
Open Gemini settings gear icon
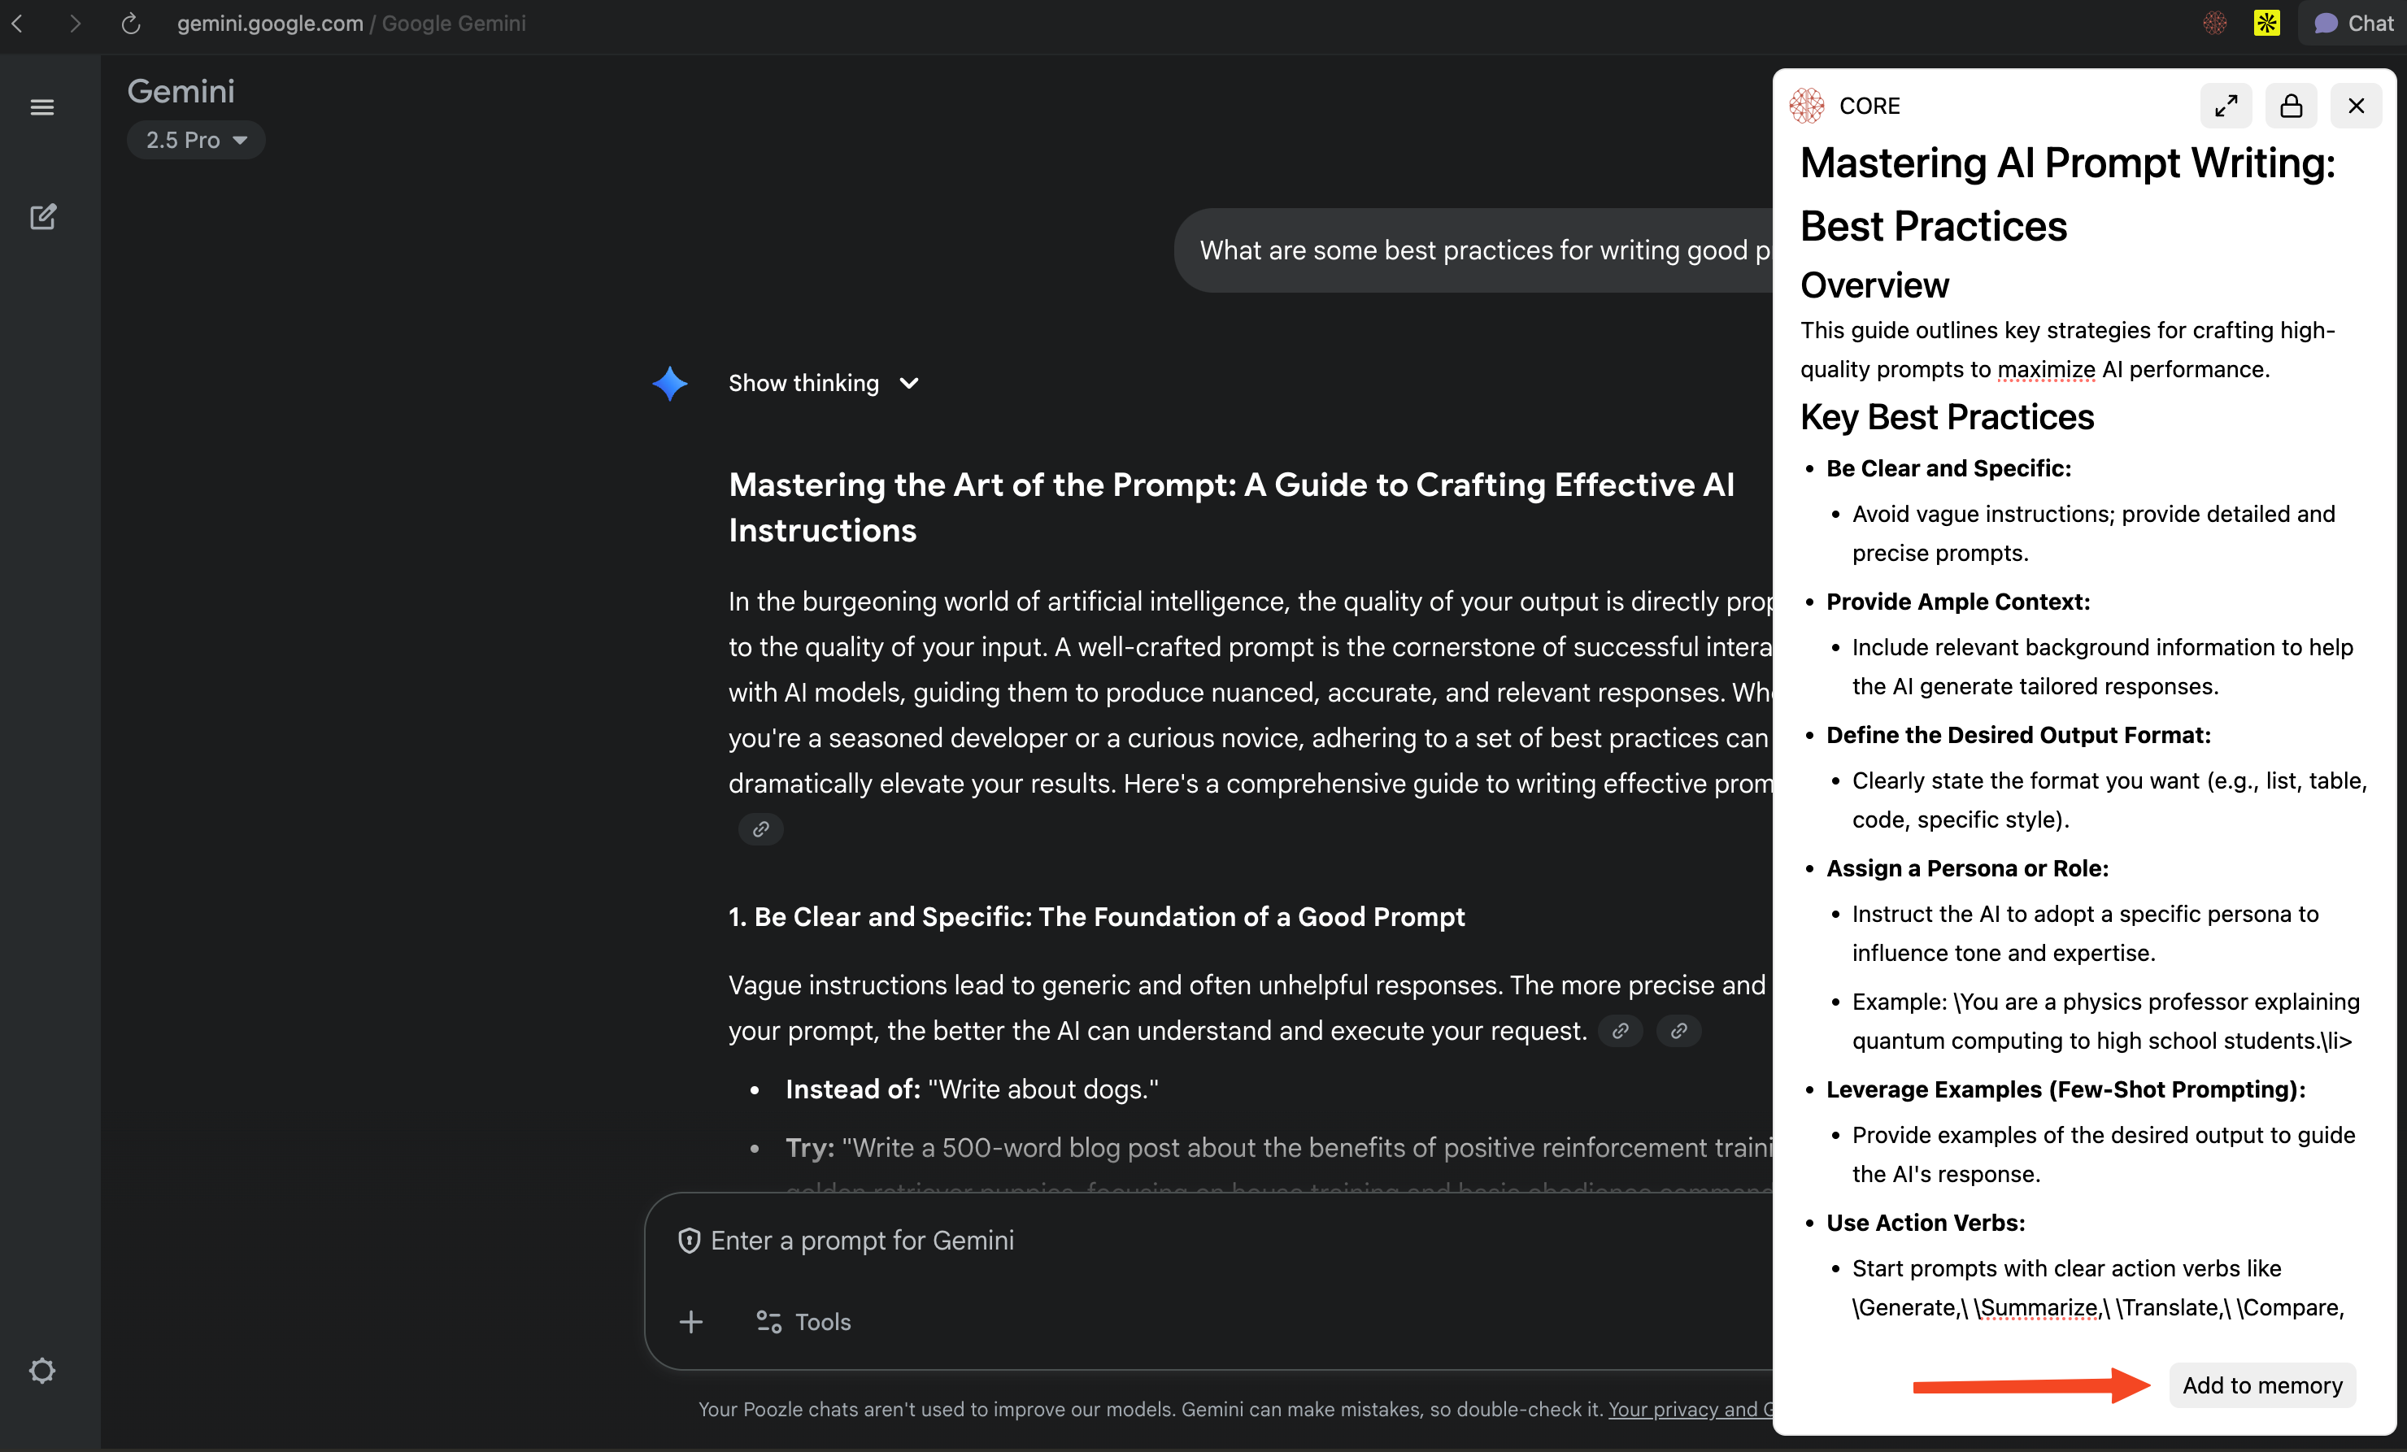click(x=42, y=1370)
